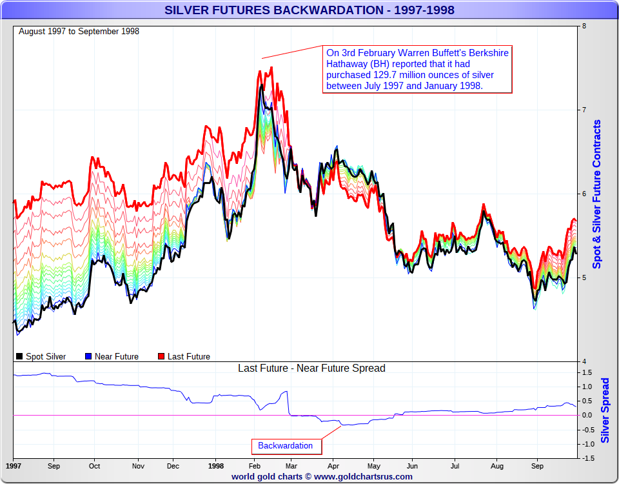This screenshot has height=484, width=619.
Task: Click the 'Silver Spread' axis title
Action: (x=605, y=410)
